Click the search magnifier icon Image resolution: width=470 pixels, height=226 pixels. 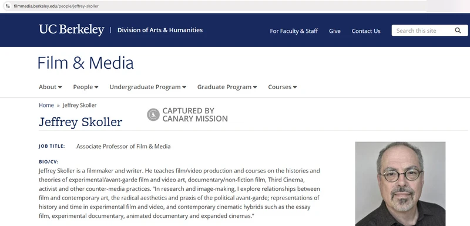click(x=458, y=31)
